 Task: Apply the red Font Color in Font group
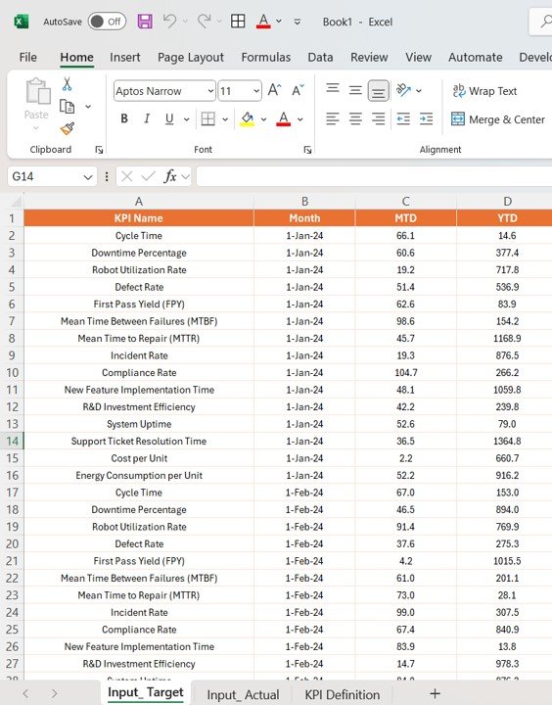(283, 119)
